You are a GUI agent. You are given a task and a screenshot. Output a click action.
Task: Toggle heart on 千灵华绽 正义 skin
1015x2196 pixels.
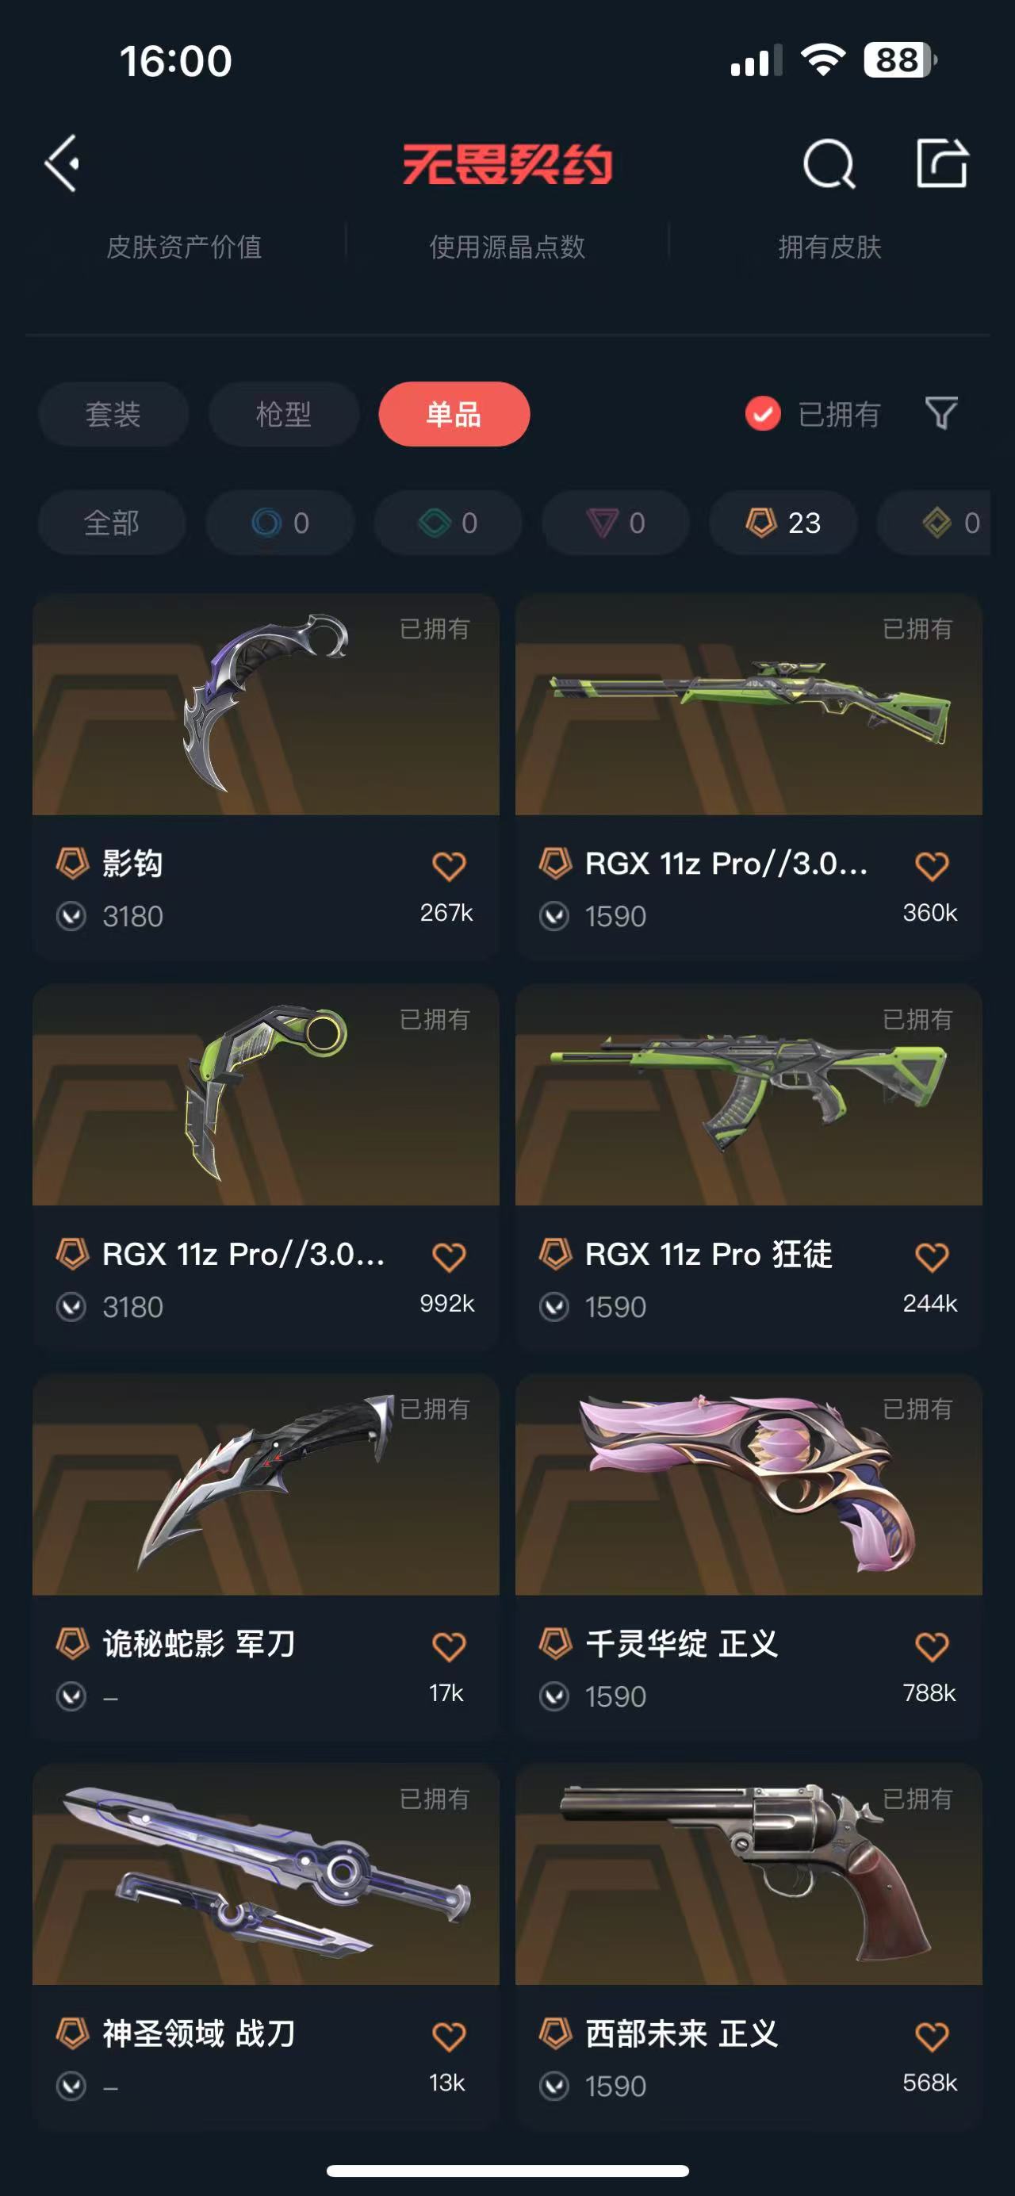932,1646
